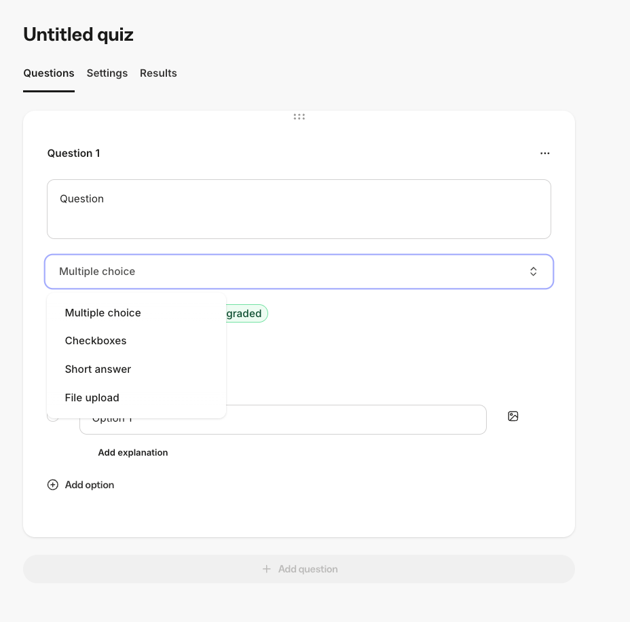Click the Option 1 text field

pos(283,420)
